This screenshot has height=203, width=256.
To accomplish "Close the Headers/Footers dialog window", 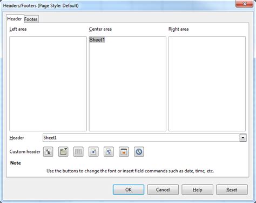I will click(244, 4).
